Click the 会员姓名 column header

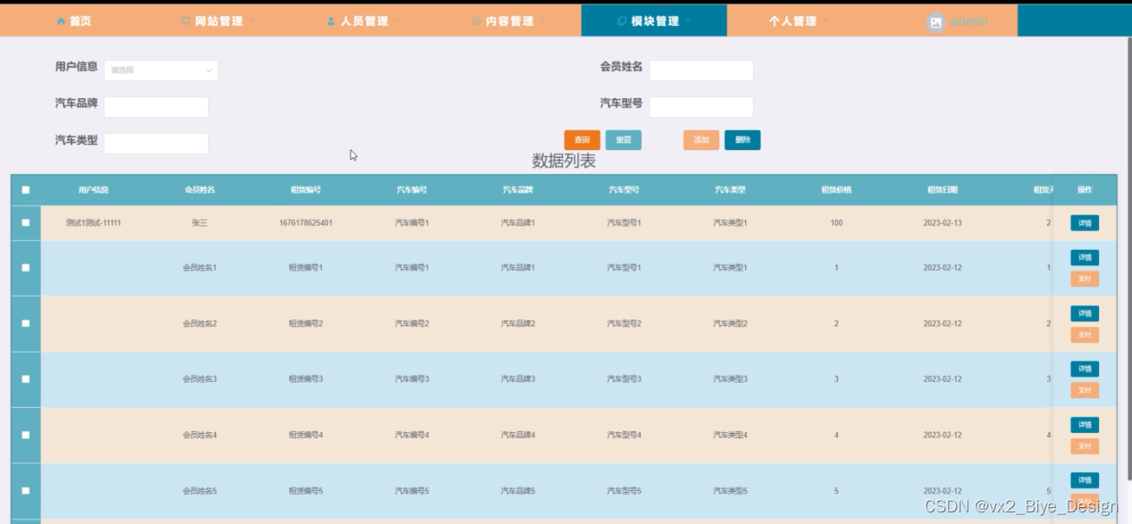[x=199, y=190]
